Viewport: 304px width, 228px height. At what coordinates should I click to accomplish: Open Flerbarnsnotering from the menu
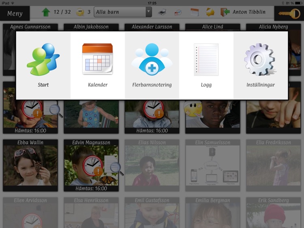tap(152, 66)
